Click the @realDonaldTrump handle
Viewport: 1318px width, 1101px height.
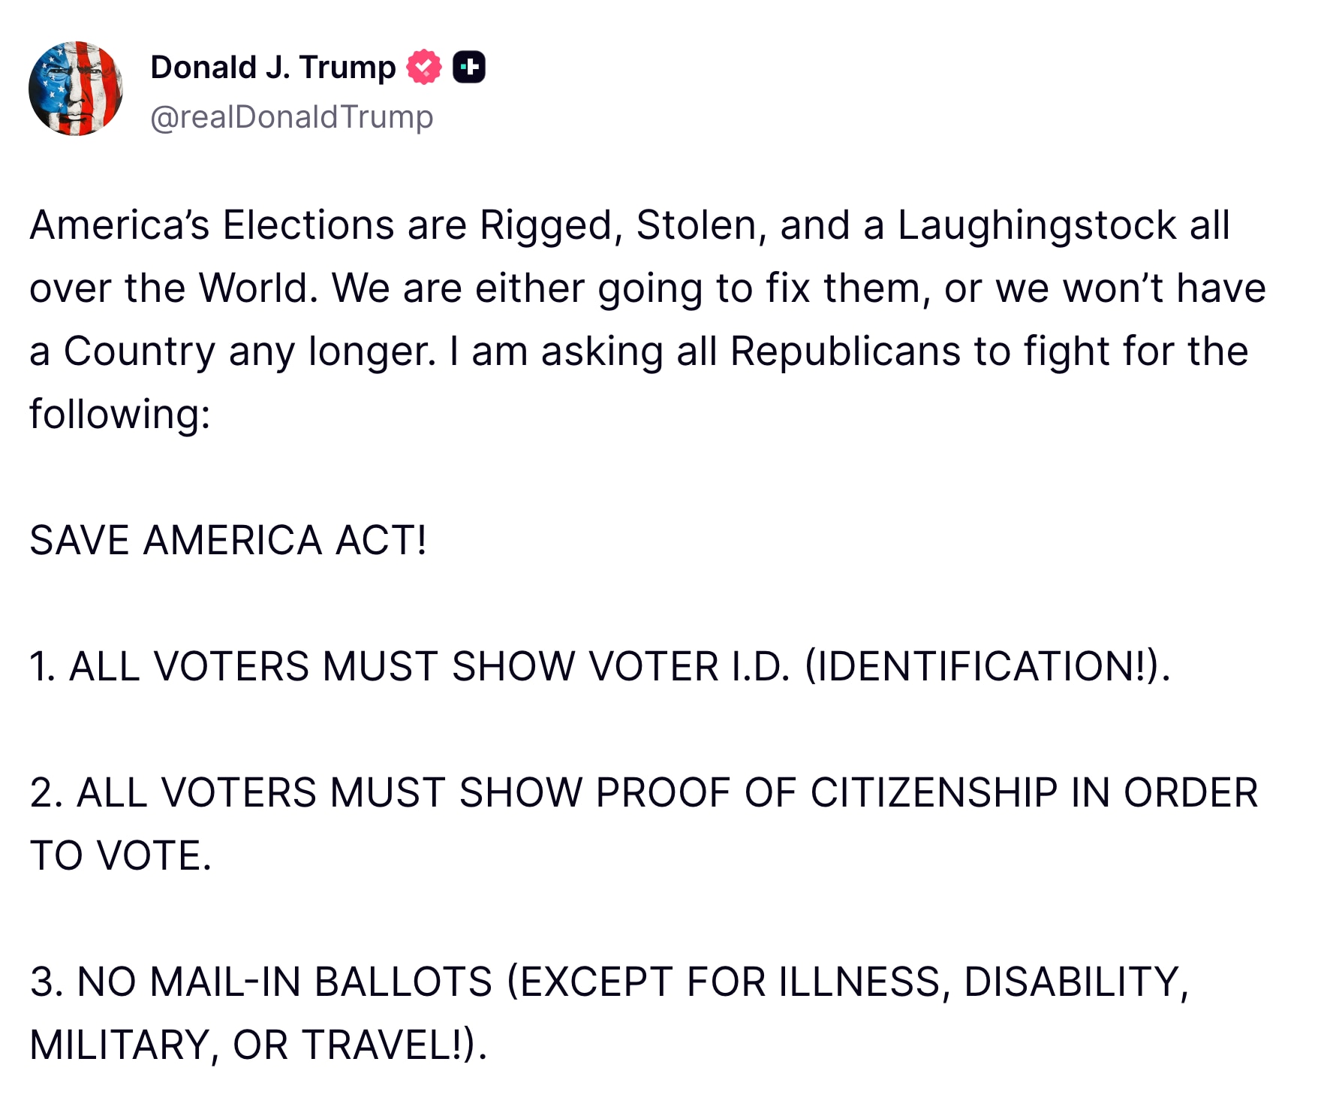pos(291,116)
